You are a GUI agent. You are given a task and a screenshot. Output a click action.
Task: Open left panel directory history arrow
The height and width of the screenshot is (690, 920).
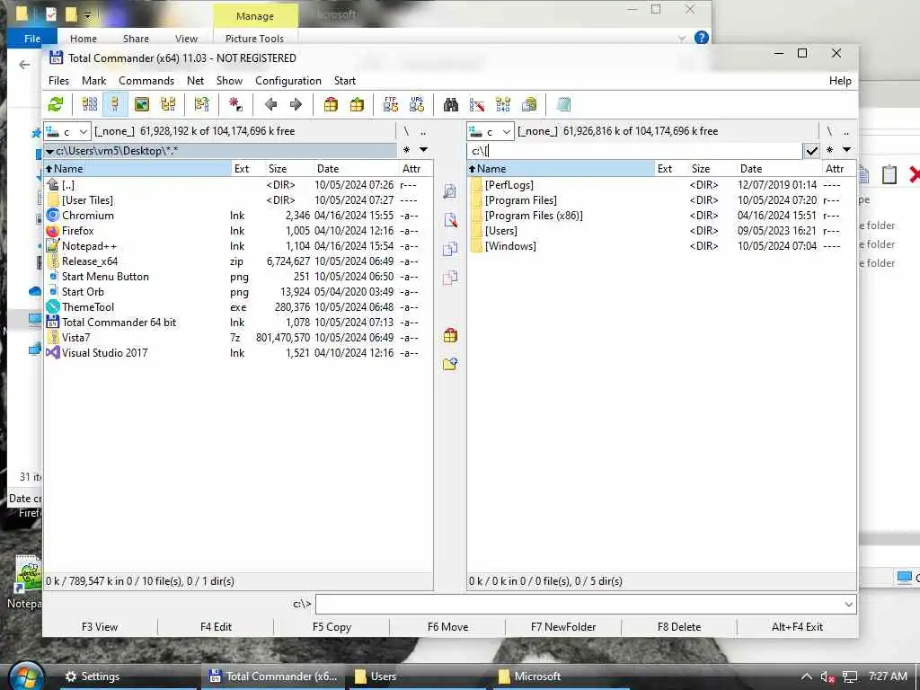point(424,150)
